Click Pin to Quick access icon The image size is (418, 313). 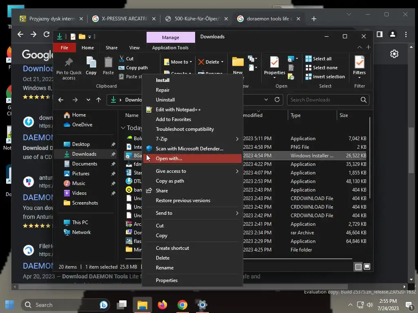pyautogui.click(x=69, y=62)
